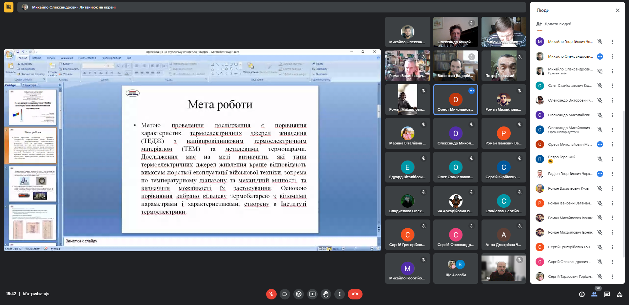The image size is (629, 305).
Task: Click Найти find in PowerPoint ribbon
Action: tap(318, 64)
